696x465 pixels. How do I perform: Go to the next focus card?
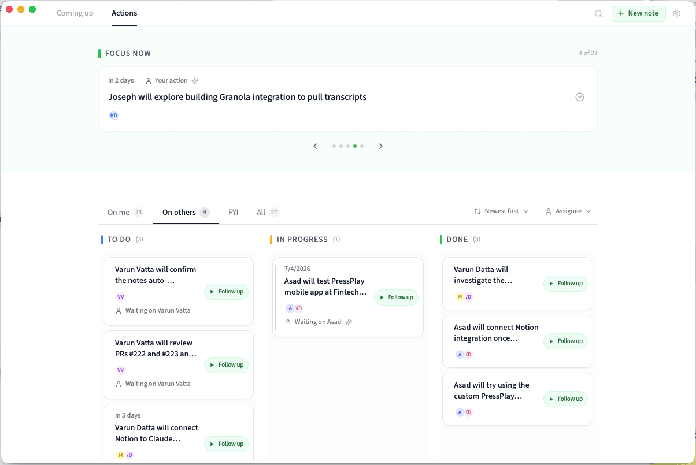click(x=381, y=146)
